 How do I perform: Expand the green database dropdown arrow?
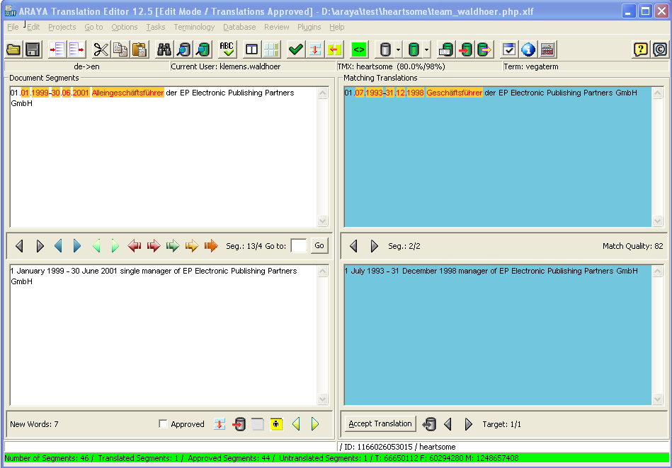[x=426, y=49]
